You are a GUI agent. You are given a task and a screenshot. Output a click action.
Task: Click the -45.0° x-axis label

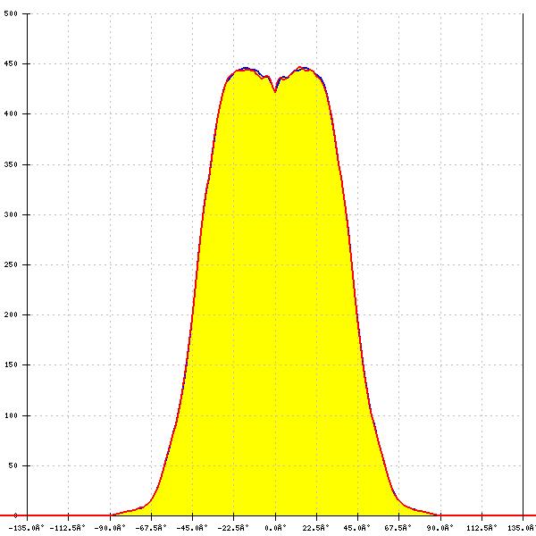point(192,528)
